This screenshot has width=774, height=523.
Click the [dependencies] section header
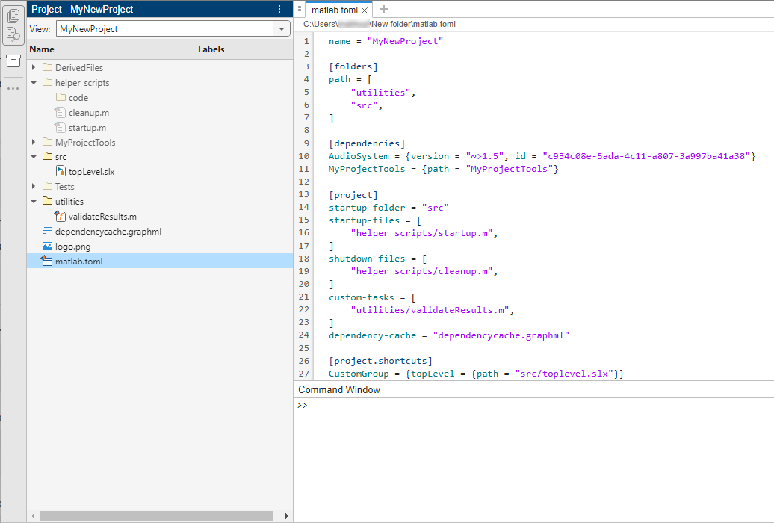(367, 143)
